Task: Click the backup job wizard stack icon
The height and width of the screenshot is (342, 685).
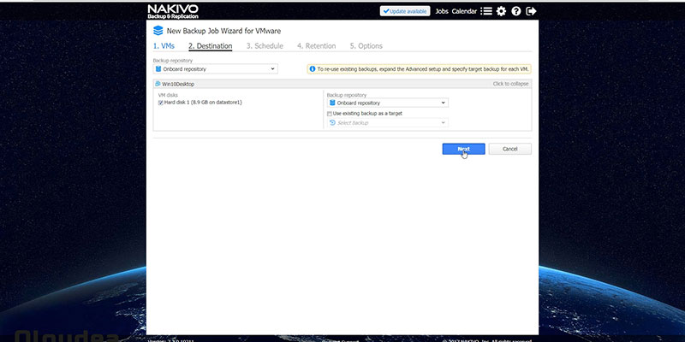Action: click(158, 31)
